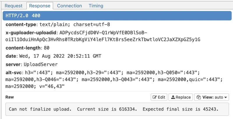
Task: Open the Timing tab
Action: [96, 6]
